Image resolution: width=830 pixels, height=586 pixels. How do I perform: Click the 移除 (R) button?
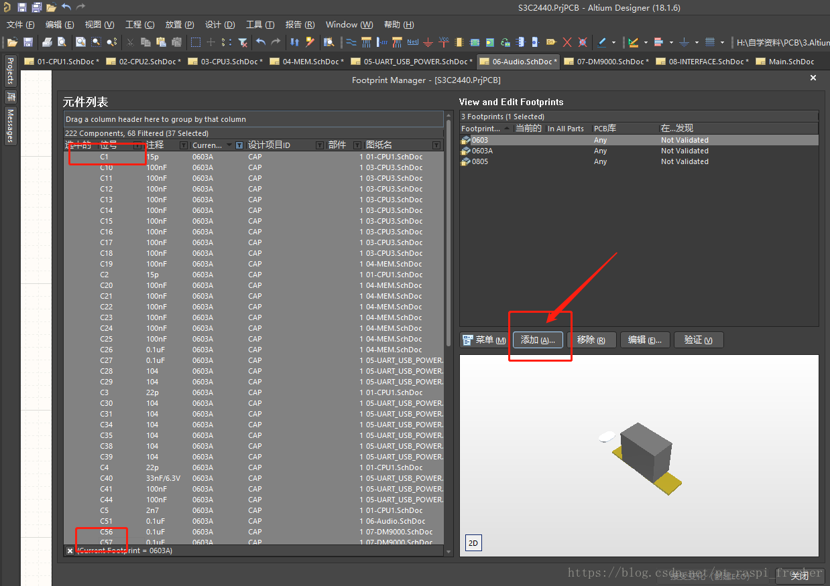tap(591, 340)
